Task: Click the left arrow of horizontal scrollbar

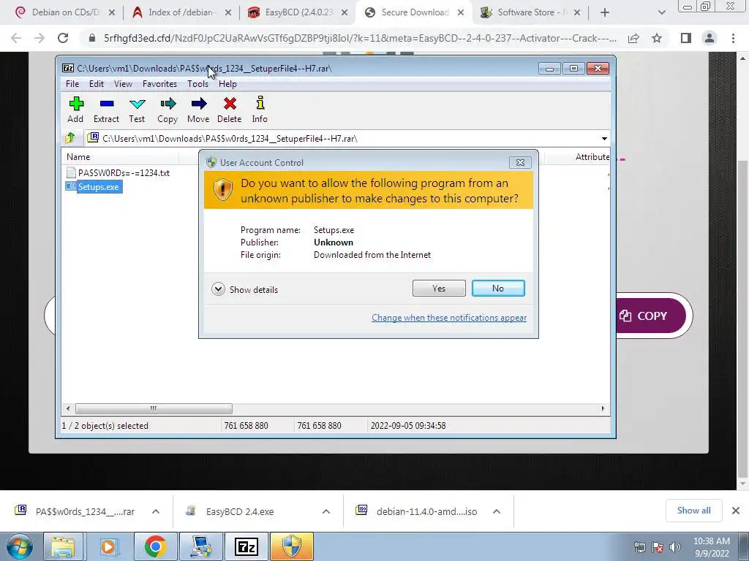Action: tap(68, 409)
